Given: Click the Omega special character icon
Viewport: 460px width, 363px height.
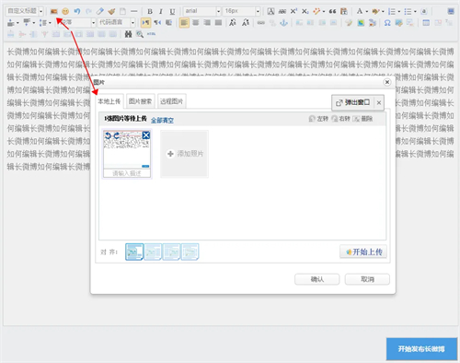Looking at the screenshot, I should pyautogui.click(x=387, y=23).
